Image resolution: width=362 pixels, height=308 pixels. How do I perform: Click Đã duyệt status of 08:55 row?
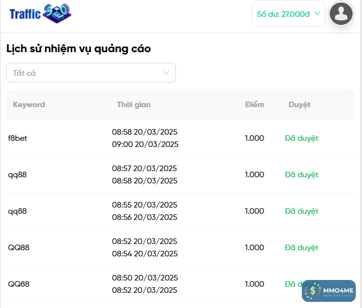pos(301,211)
